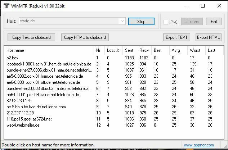
Task: Select the 212.227.112.29 hop row
Action: point(114,113)
